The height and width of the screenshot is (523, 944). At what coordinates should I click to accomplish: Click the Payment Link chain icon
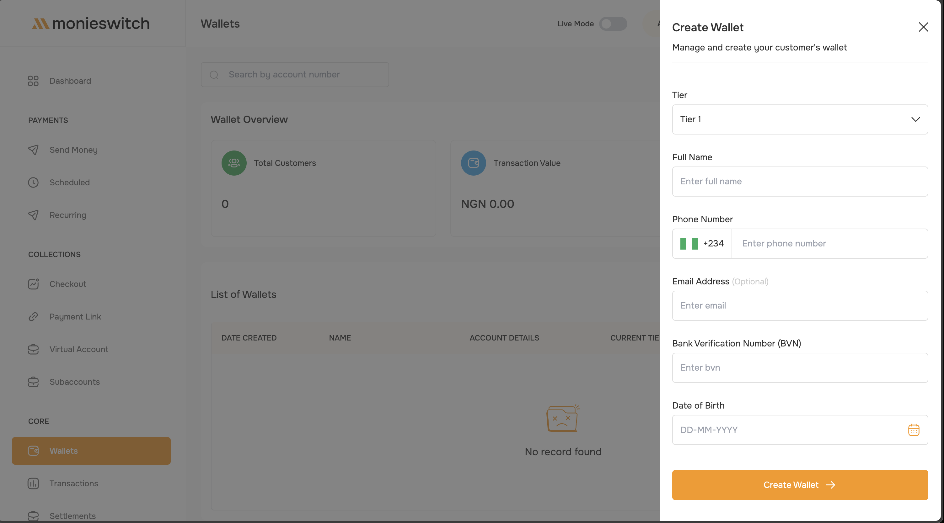click(x=33, y=316)
